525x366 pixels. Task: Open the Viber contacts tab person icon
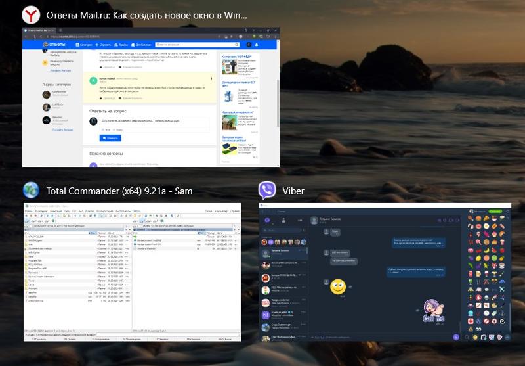(x=283, y=220)
